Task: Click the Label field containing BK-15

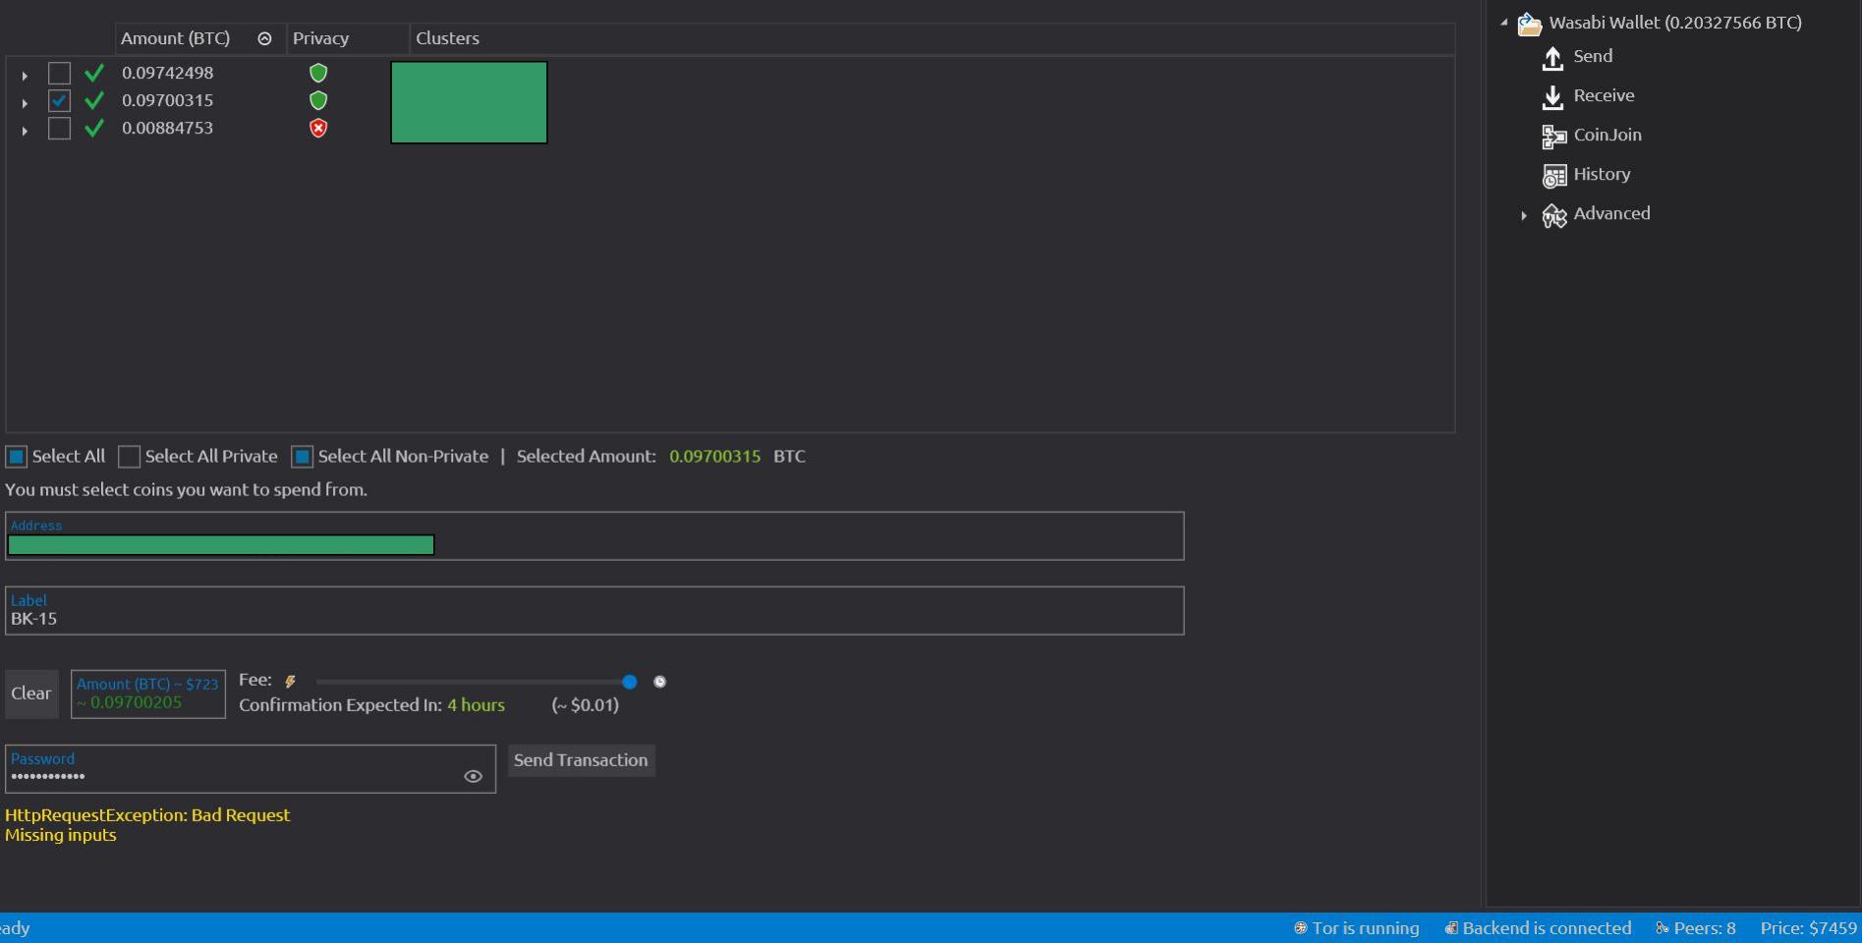Action: pyautogui.click(x=594, y=611)
